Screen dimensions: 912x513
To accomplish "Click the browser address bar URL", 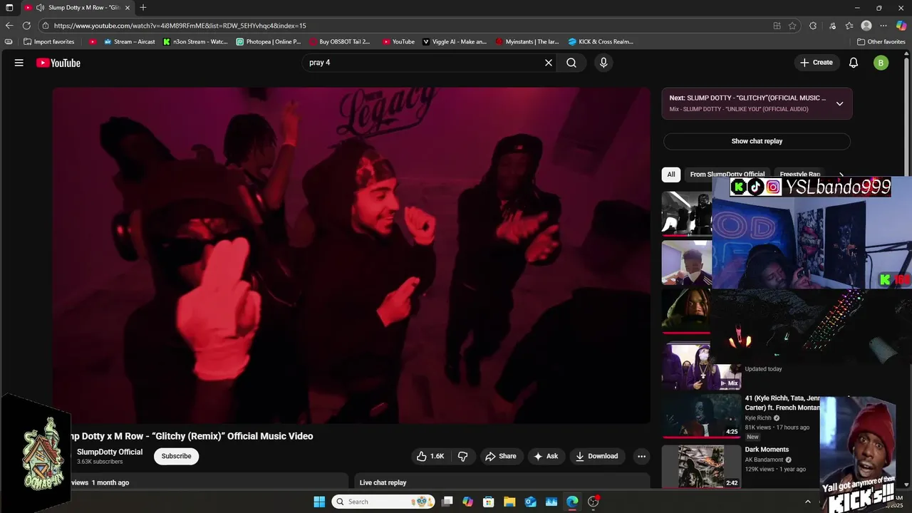I will tap(180, 26).
